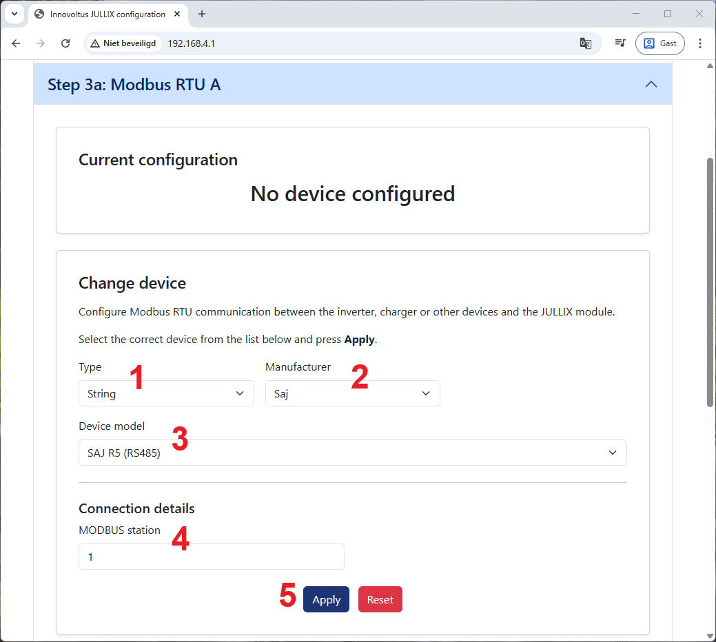Image resolution: width=716 pixels, height=642 pixels.
Task: Expand the Device model dropdown
Action: point(352,453)
